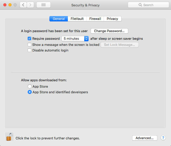The width and height of the screenshot is (171, 146).
Task: Click the magnifying glass search icon
Action: (140, 5)
